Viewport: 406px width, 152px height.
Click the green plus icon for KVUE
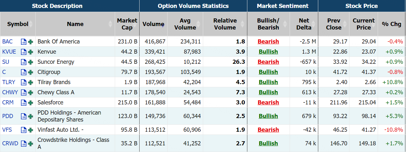31,52
